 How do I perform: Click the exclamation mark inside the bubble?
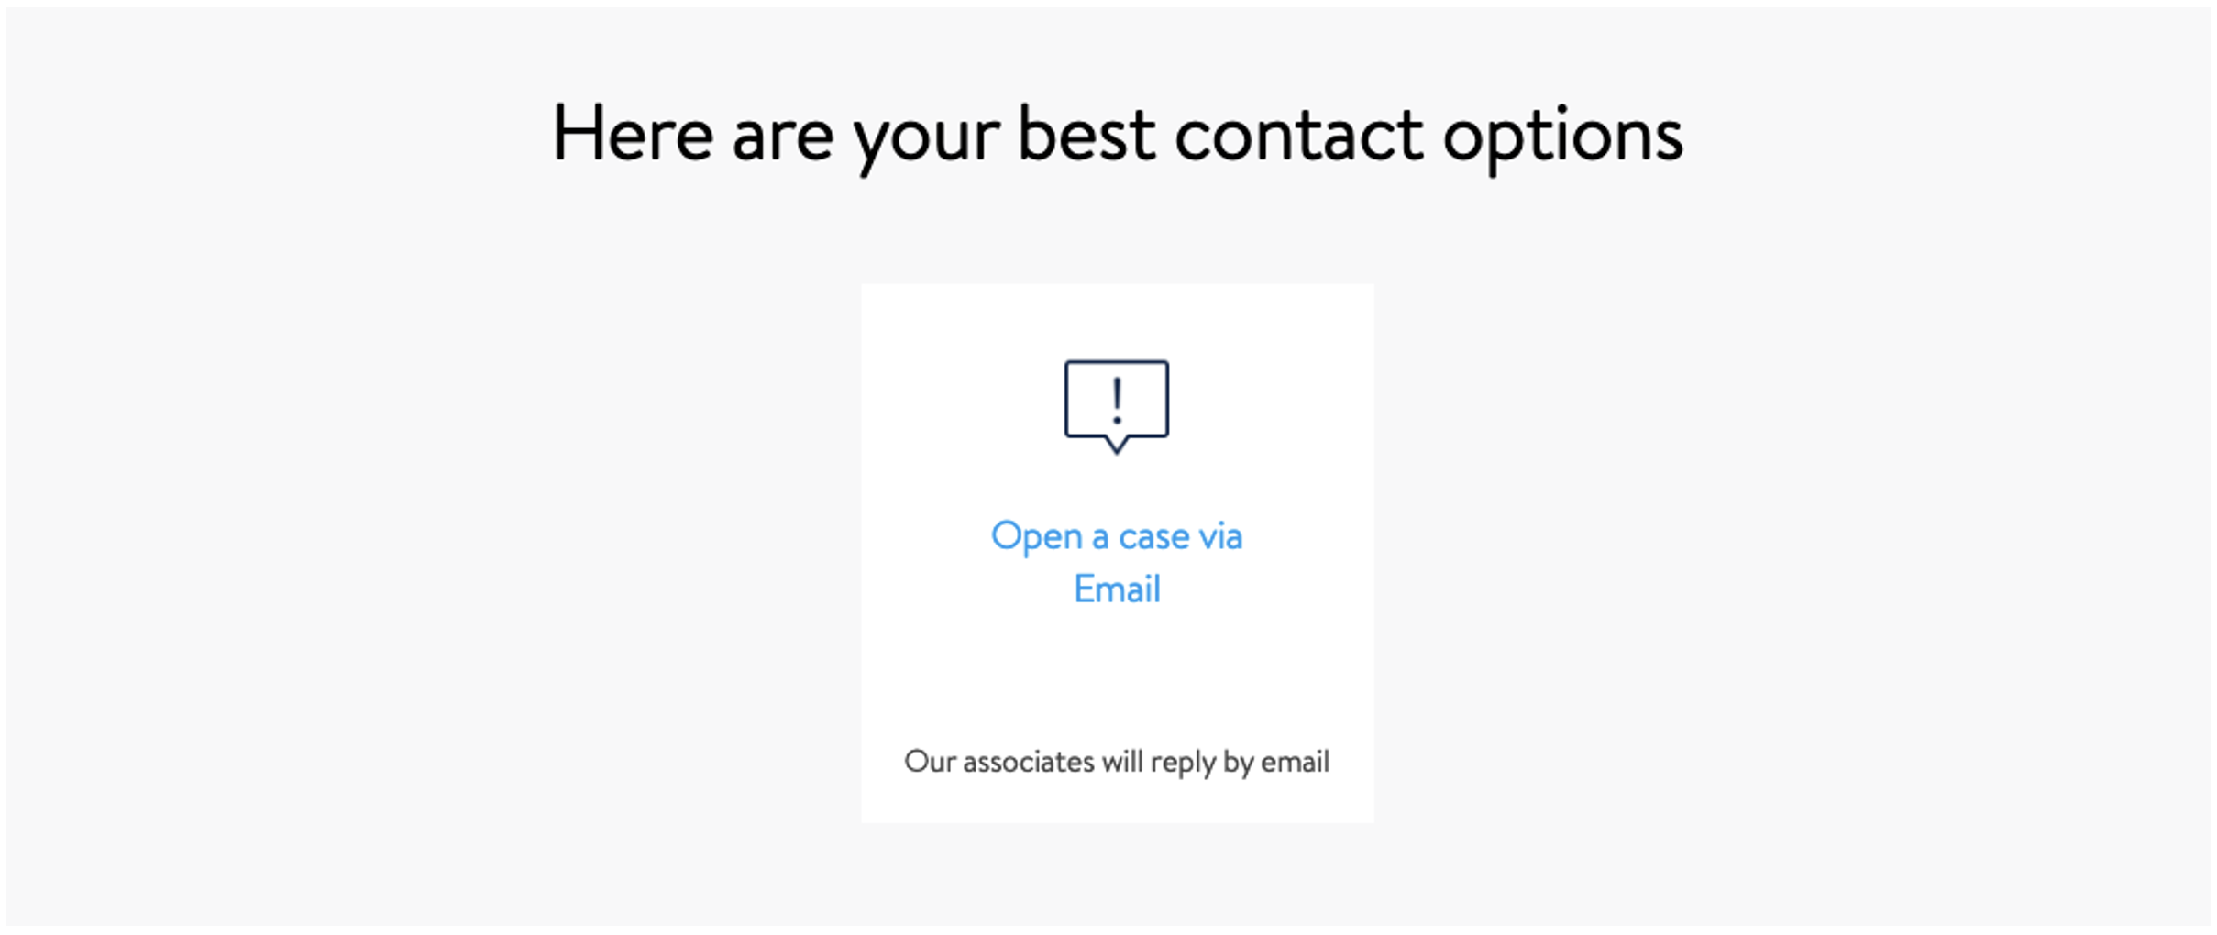(x=1116, y=401)
